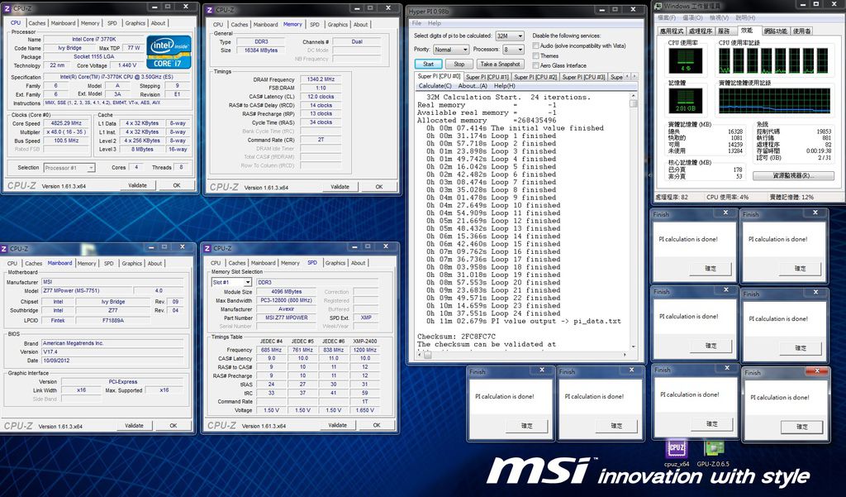Viewport: 846px width, 497px height.
Task: Open the File menu in Hyper PI
Action: 416,23
